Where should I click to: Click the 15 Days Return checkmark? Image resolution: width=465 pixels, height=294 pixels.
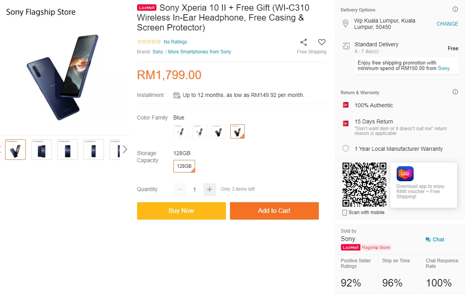346,123
